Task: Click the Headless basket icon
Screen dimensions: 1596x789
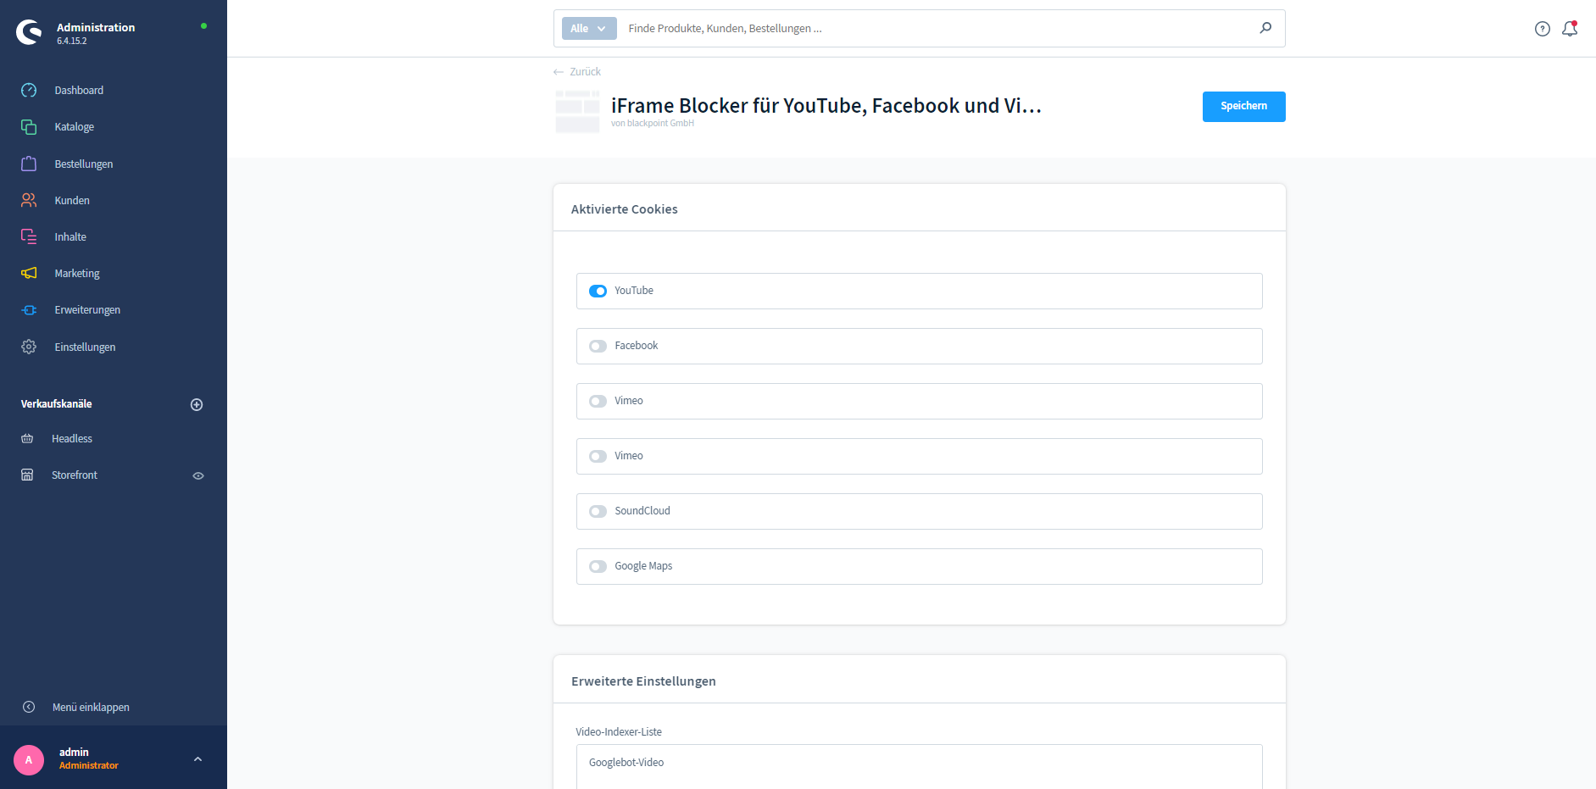Action: (x=27, y=438)
